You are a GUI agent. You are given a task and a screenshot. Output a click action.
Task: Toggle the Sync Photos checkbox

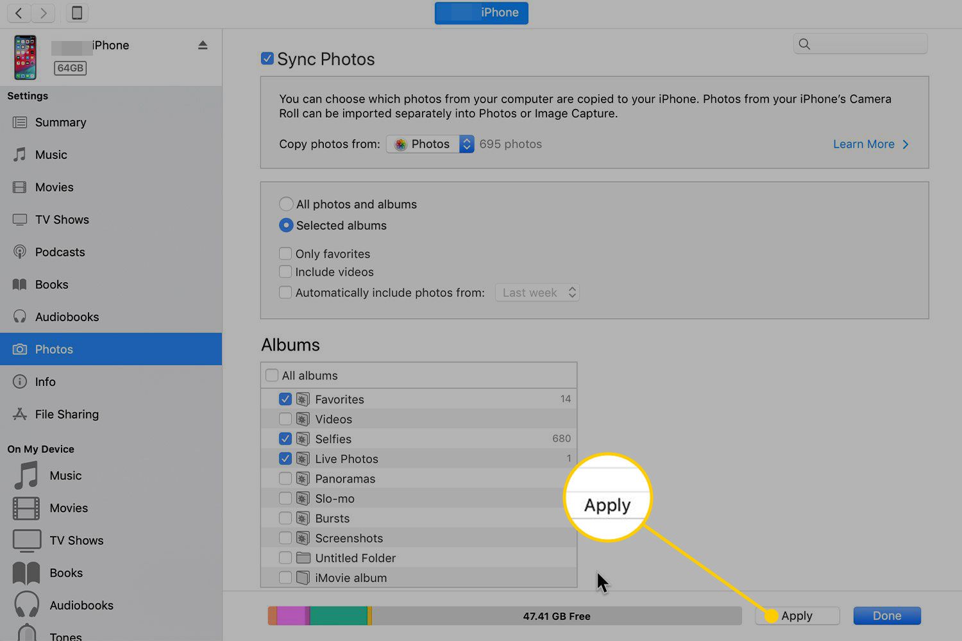(267, 59)
